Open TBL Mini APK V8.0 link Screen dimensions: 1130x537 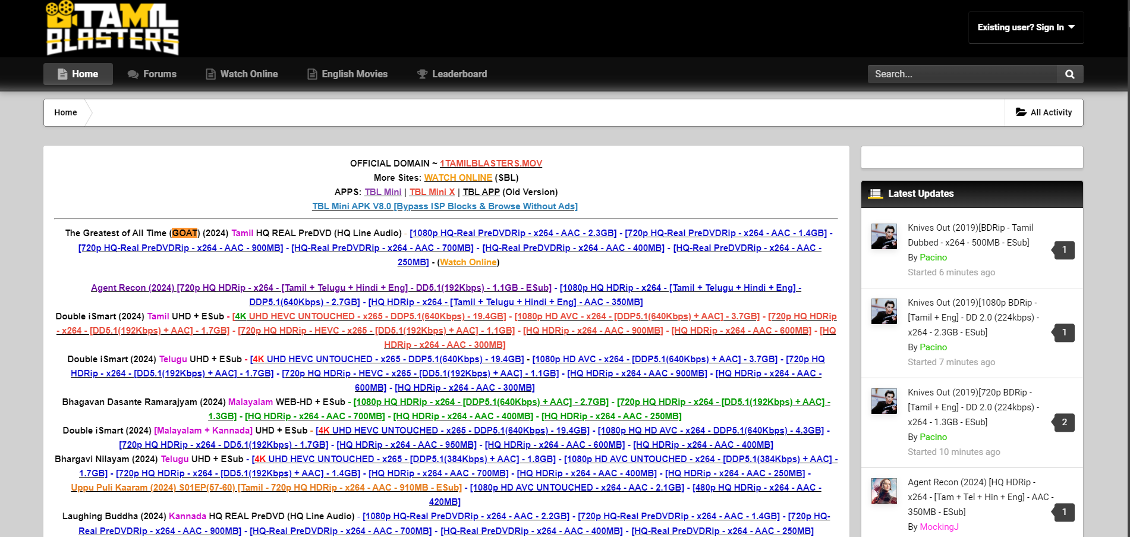tap(445, 206)
